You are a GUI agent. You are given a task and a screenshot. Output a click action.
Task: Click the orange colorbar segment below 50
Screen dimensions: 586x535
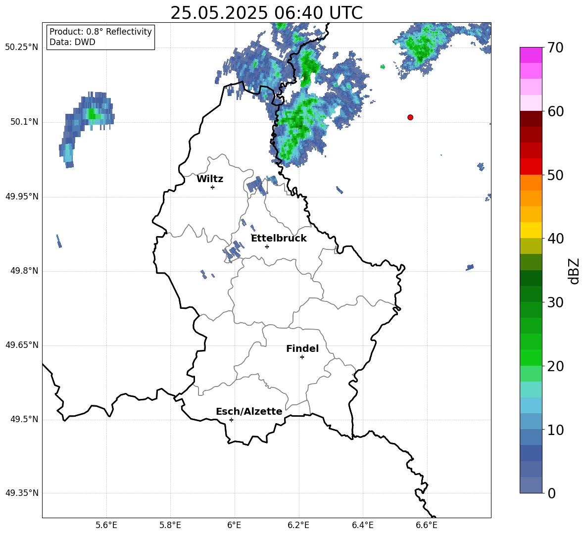[531, 183]
